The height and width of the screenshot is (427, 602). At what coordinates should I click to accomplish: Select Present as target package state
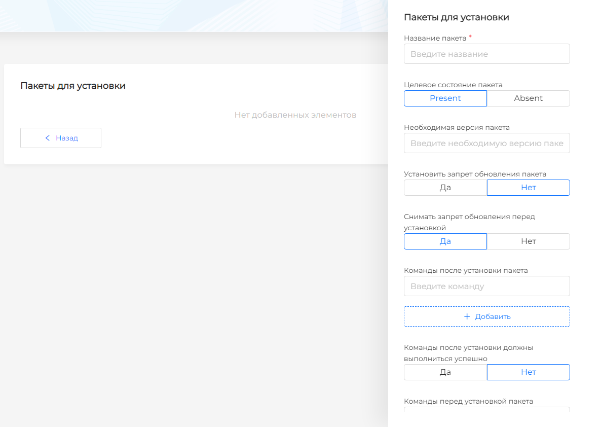(x=445, y=98)
